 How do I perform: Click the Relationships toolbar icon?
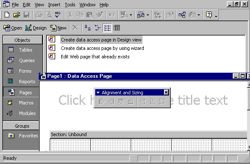(182, 15)
